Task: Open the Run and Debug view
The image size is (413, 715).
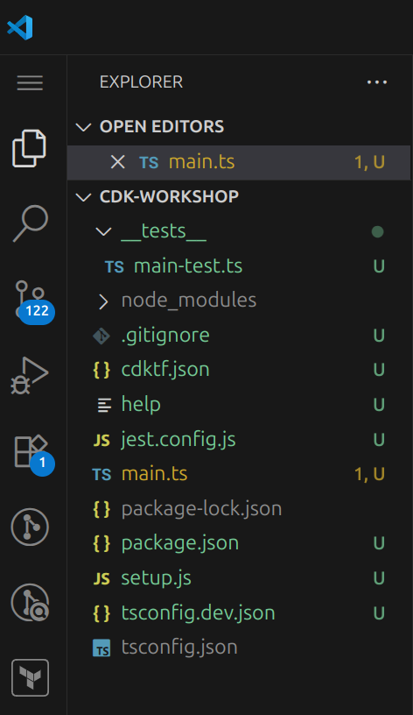Action: (x=29, y=375)
